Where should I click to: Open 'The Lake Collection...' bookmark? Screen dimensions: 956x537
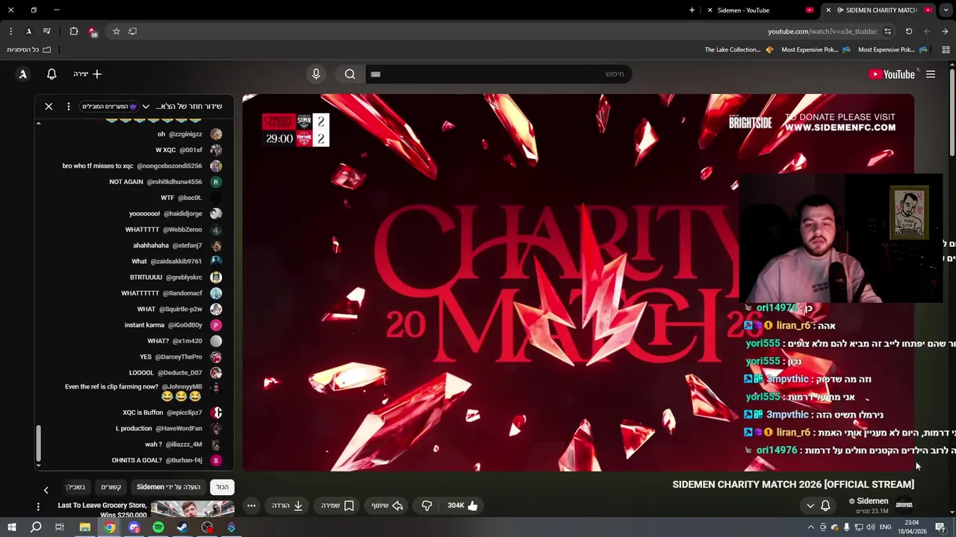click(x=739, y=50)
